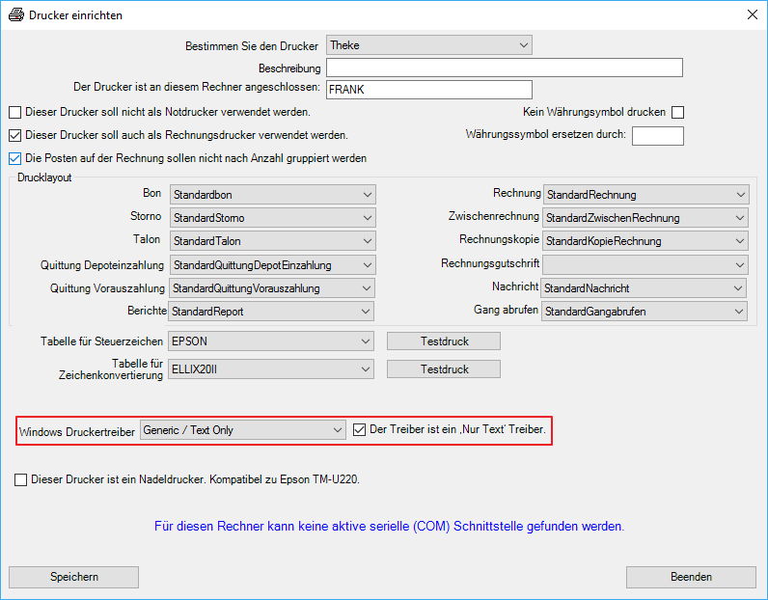Close the Drucker einrichten dialog
The image size is (768, 600).
pos(752,15)
